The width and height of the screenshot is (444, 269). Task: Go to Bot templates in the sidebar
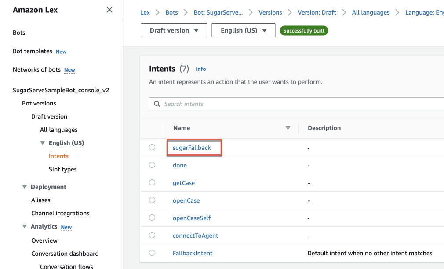[33, 51]
